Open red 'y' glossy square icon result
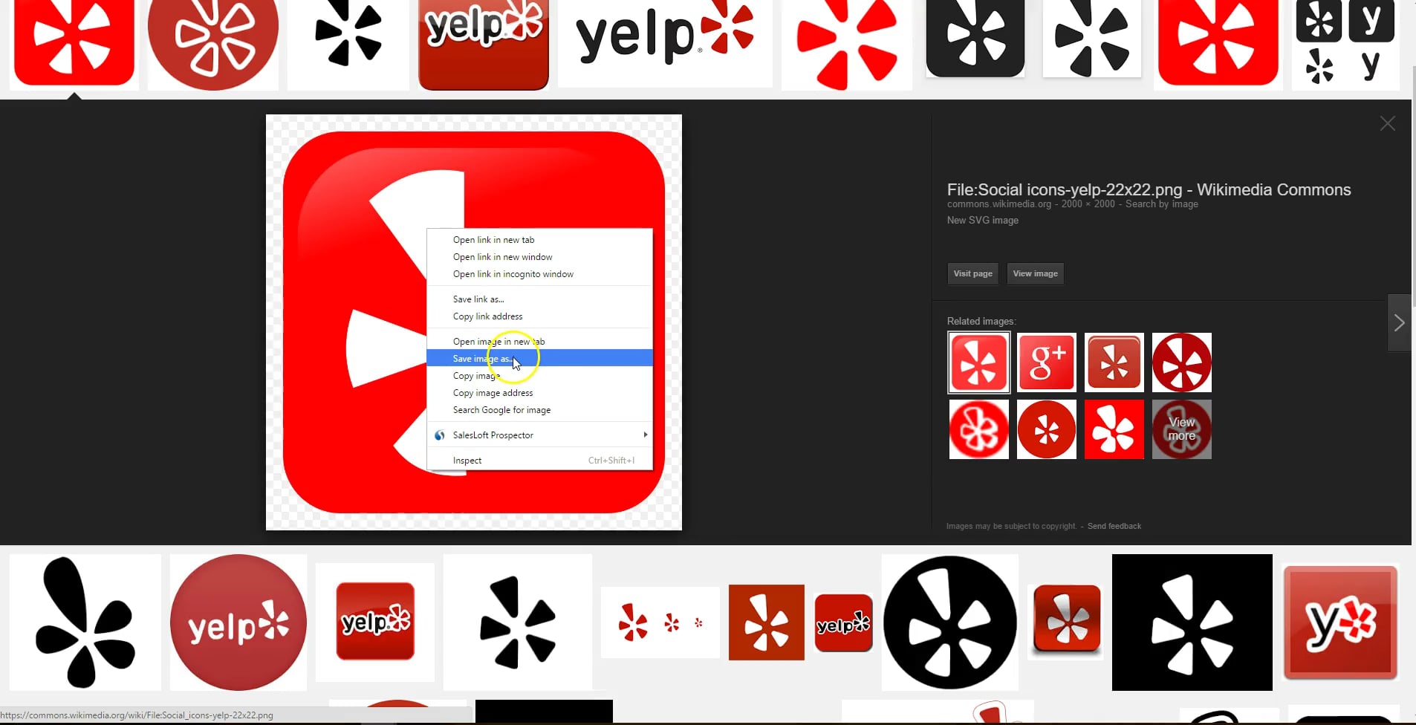Image resolution: width=1416 pixels, height=725 pixels. coord(1340,622)
